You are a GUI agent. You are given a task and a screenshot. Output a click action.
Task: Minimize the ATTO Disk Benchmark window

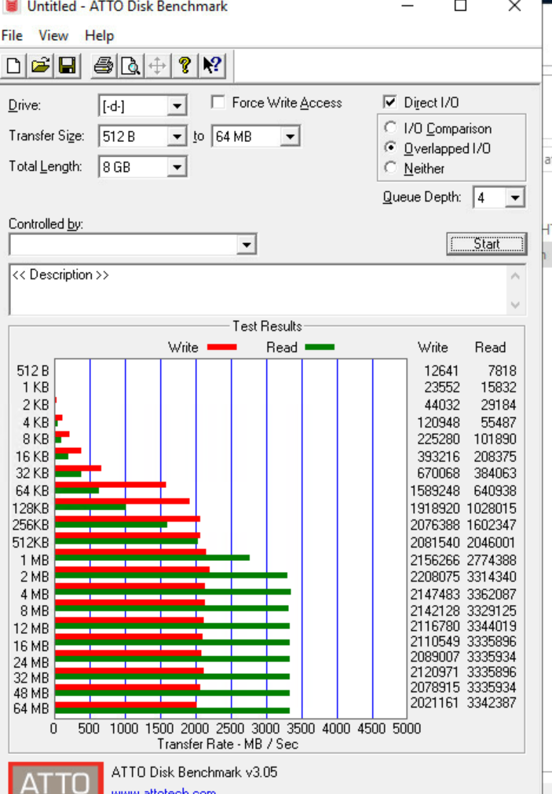408,6
